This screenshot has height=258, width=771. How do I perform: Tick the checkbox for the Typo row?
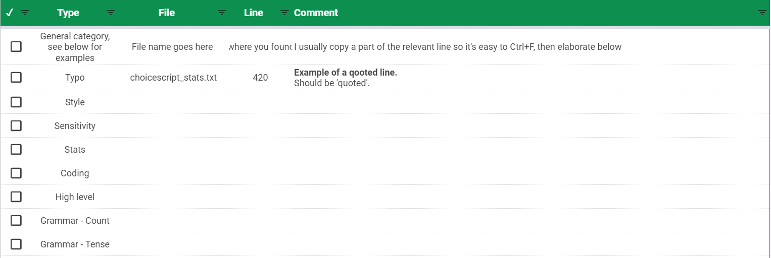(16, 77)
